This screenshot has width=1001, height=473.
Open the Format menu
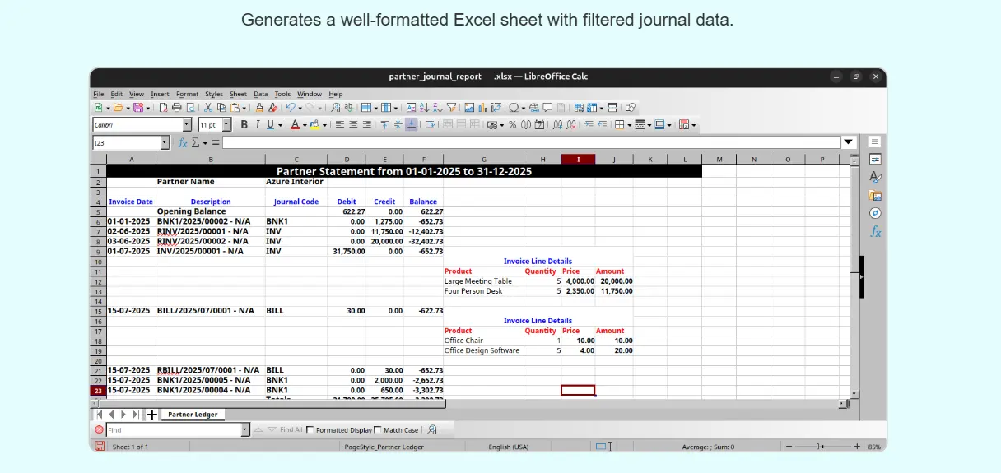[187, 95]
